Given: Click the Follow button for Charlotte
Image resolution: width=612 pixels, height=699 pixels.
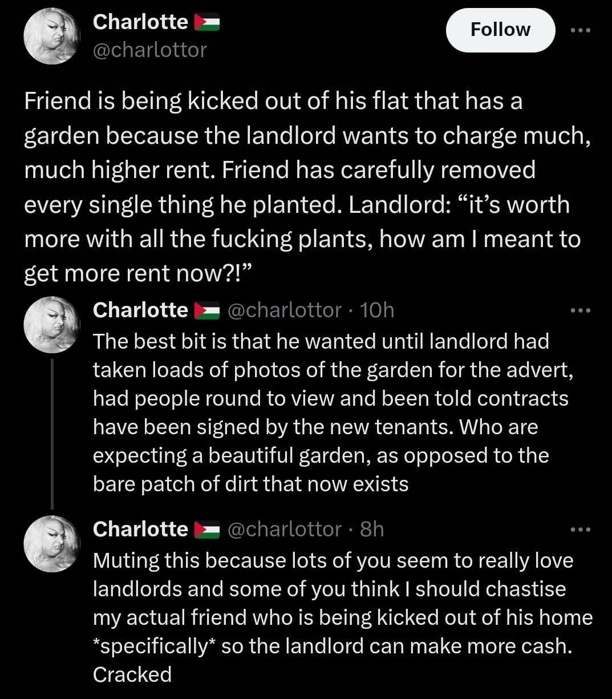Looking at the screenshot, I should 500,30.
